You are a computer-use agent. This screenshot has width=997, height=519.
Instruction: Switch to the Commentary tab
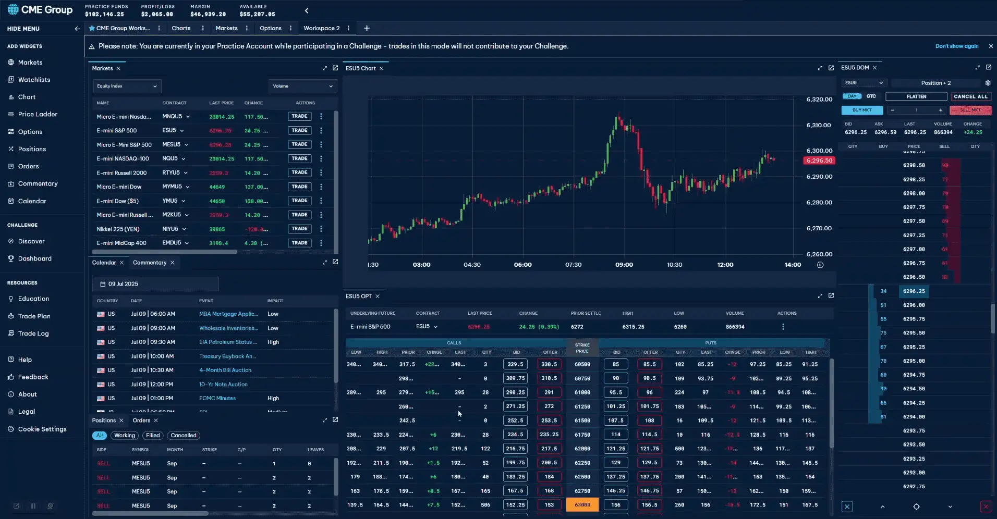tap(150, 263)
